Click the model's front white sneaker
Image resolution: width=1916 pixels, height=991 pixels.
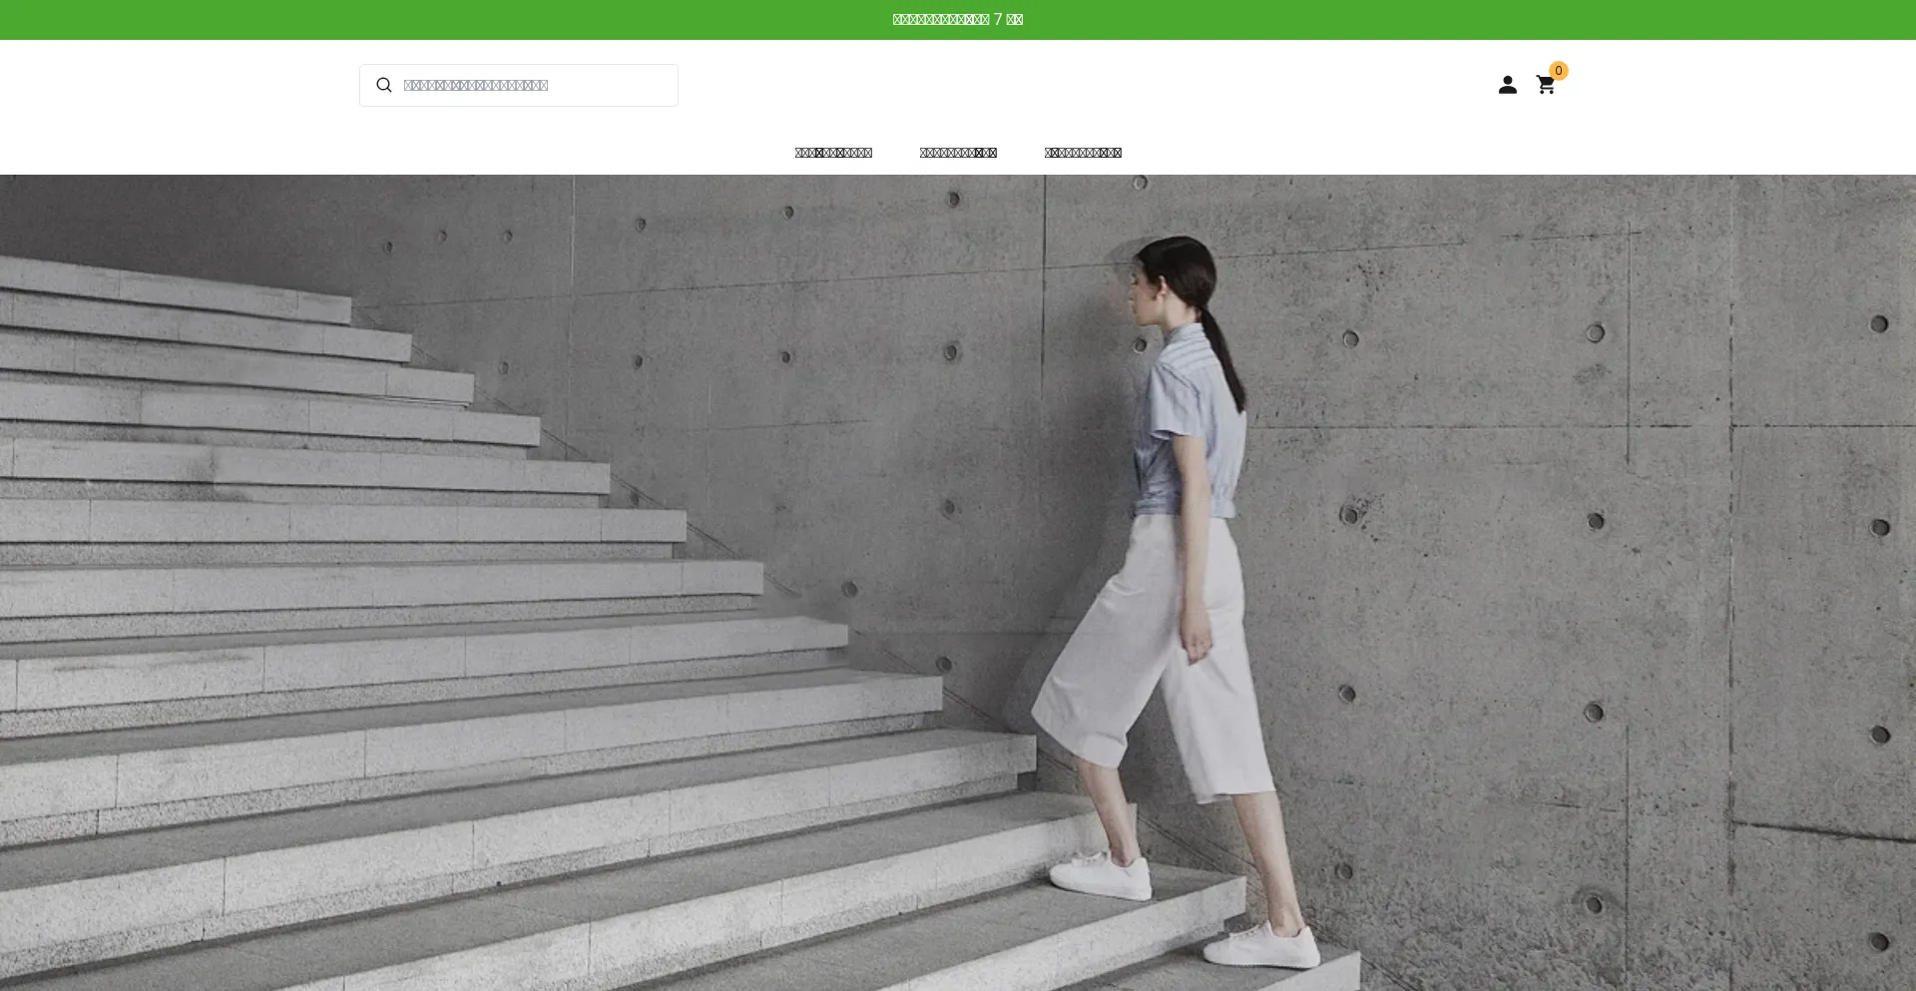(1103, 876)
